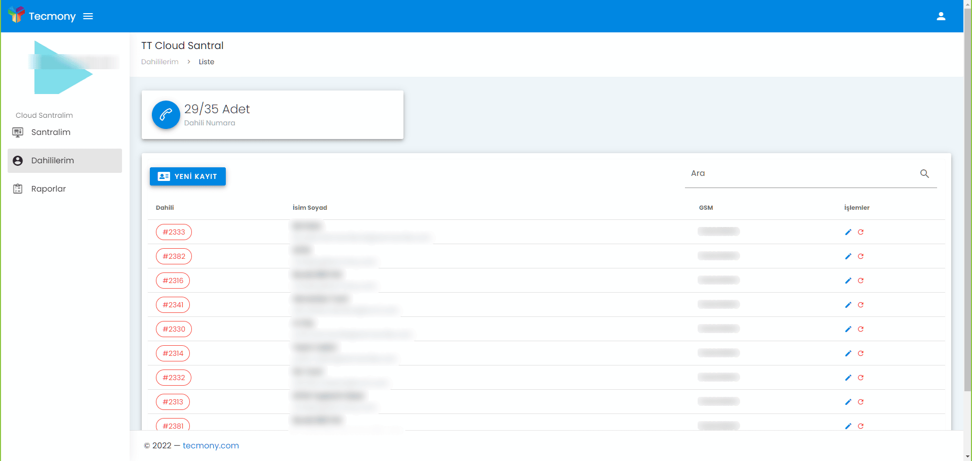
Task: Click the blue phone icon on card
Action: (x=166, y=115)
